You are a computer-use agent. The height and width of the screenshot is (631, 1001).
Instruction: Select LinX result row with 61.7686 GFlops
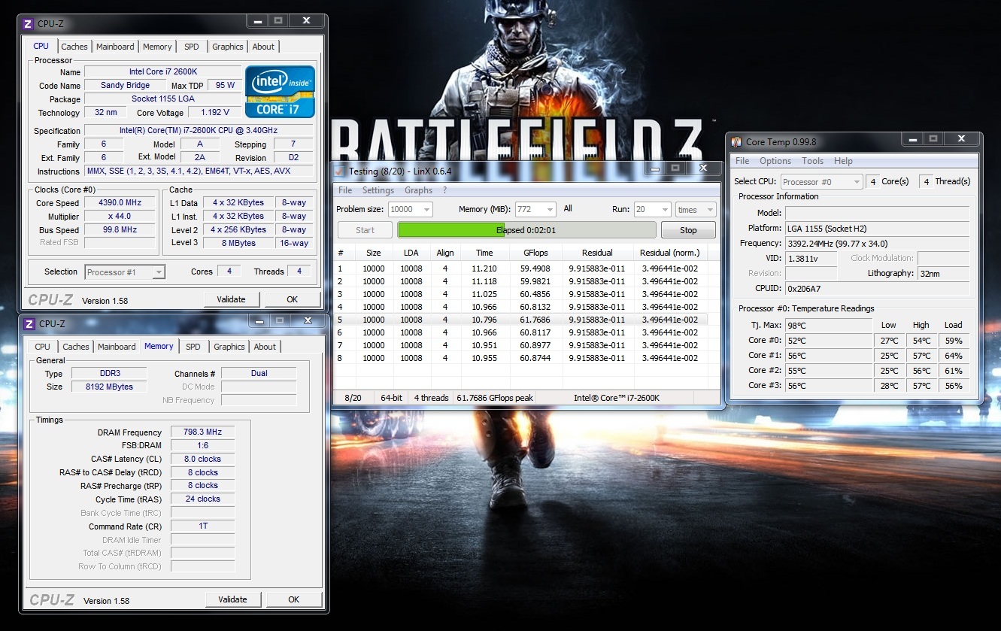pos(521,320)
